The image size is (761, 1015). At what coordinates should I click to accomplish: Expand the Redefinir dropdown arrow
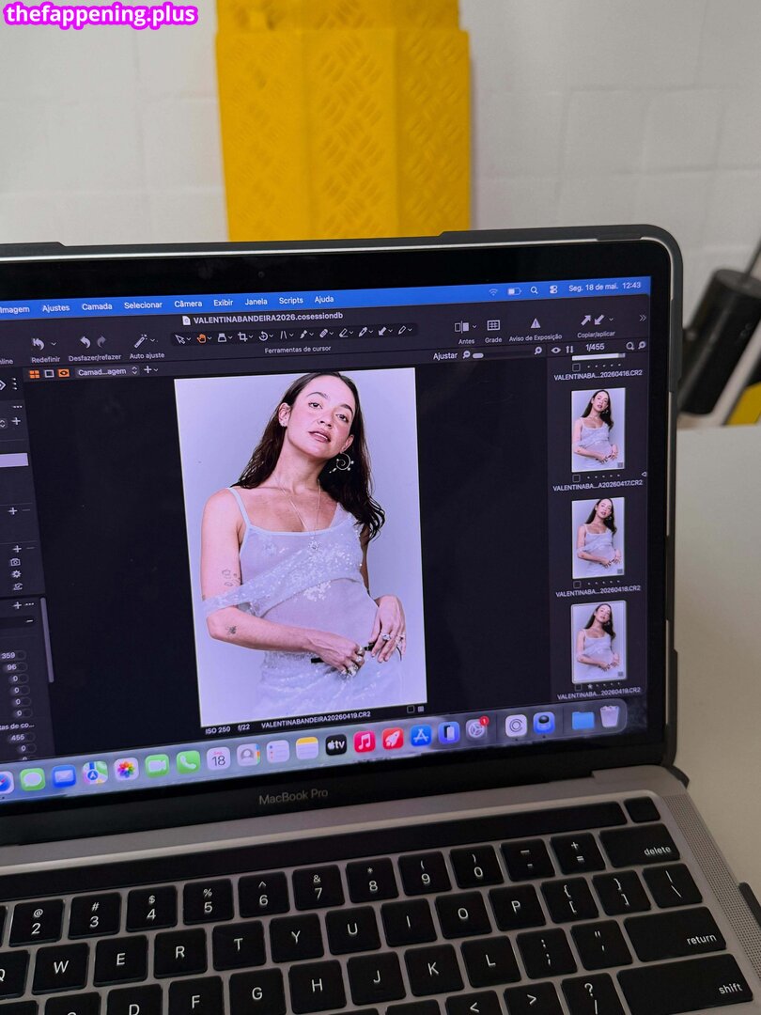coord(53,343)
